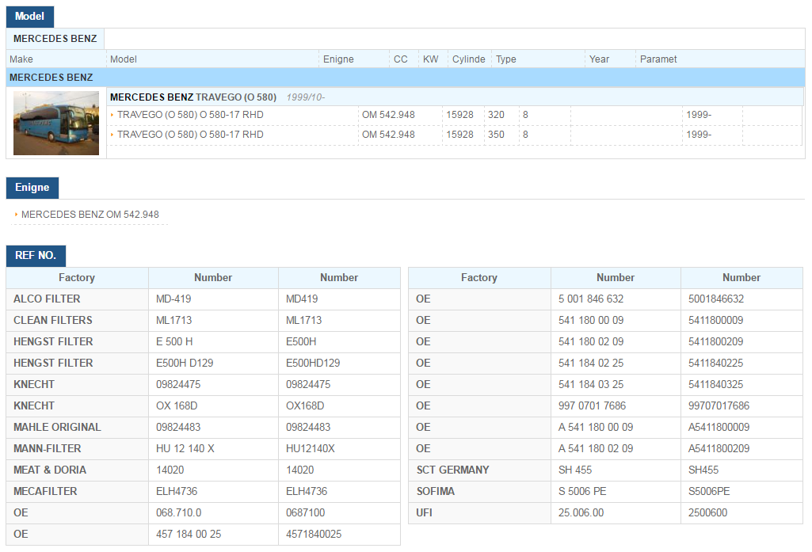
Task: Select the UFI factory cell
Action: (479, 512)
